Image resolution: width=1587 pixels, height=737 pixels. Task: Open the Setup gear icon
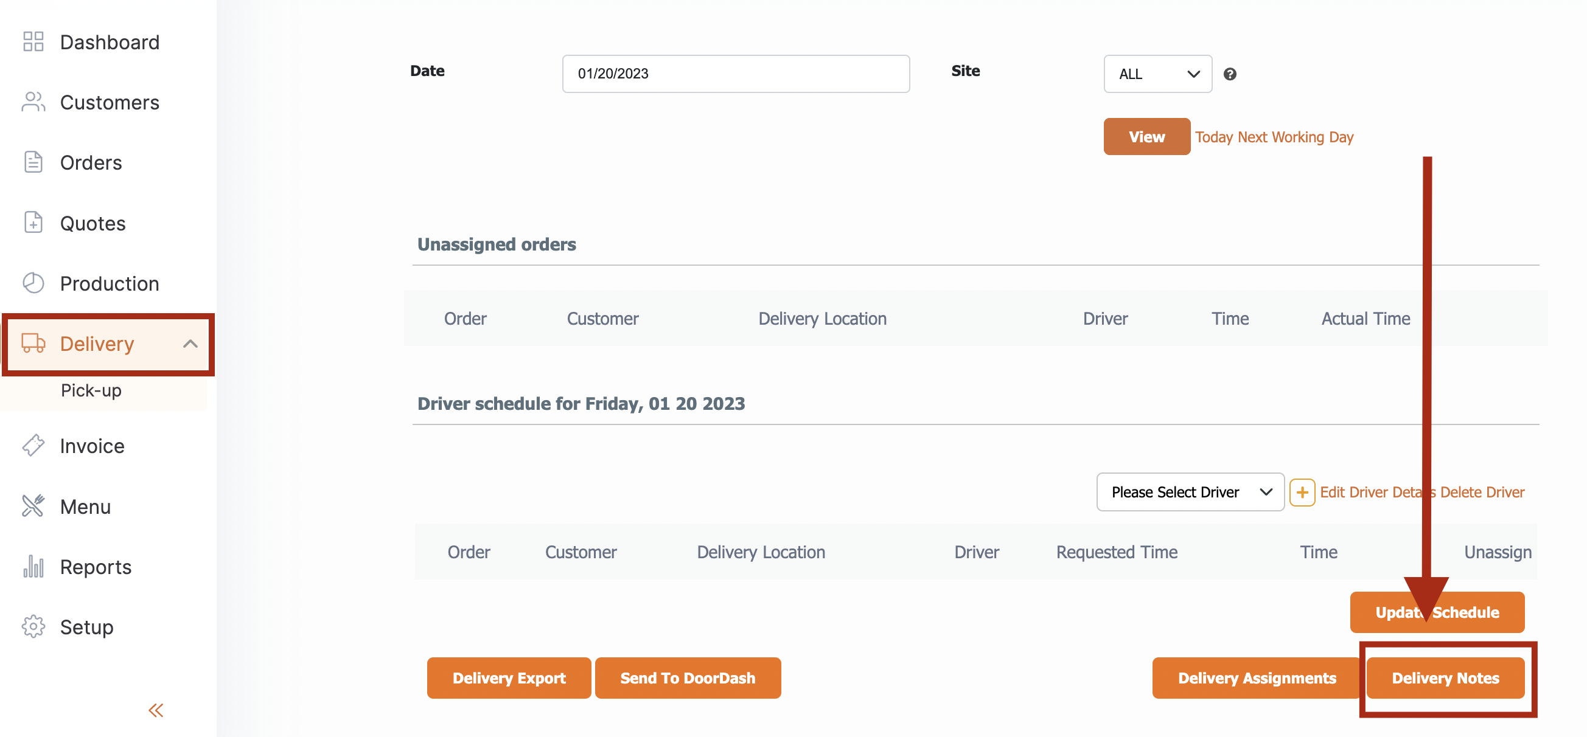click(33, 627)
